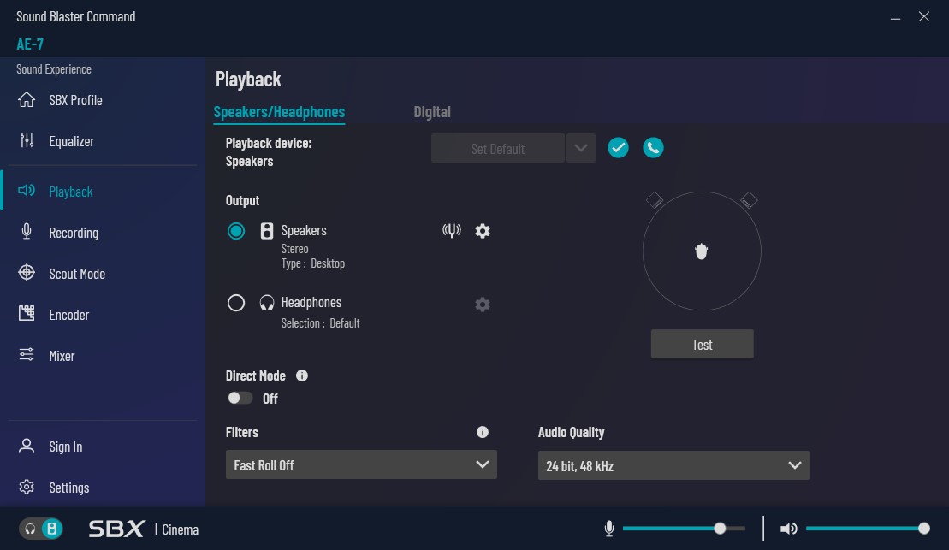This screenshot has width=949, height=550.
Task: Click the Set Default button
Action: [x=497, y=148]
